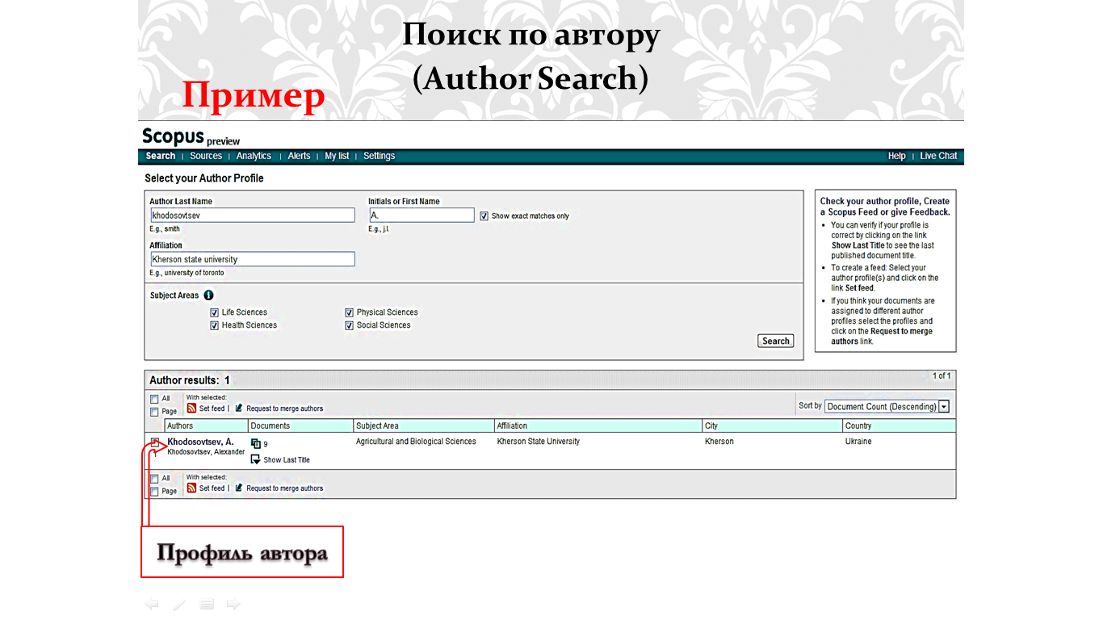Click the Documents column header

pyautogui.click(x=300, y=425)
